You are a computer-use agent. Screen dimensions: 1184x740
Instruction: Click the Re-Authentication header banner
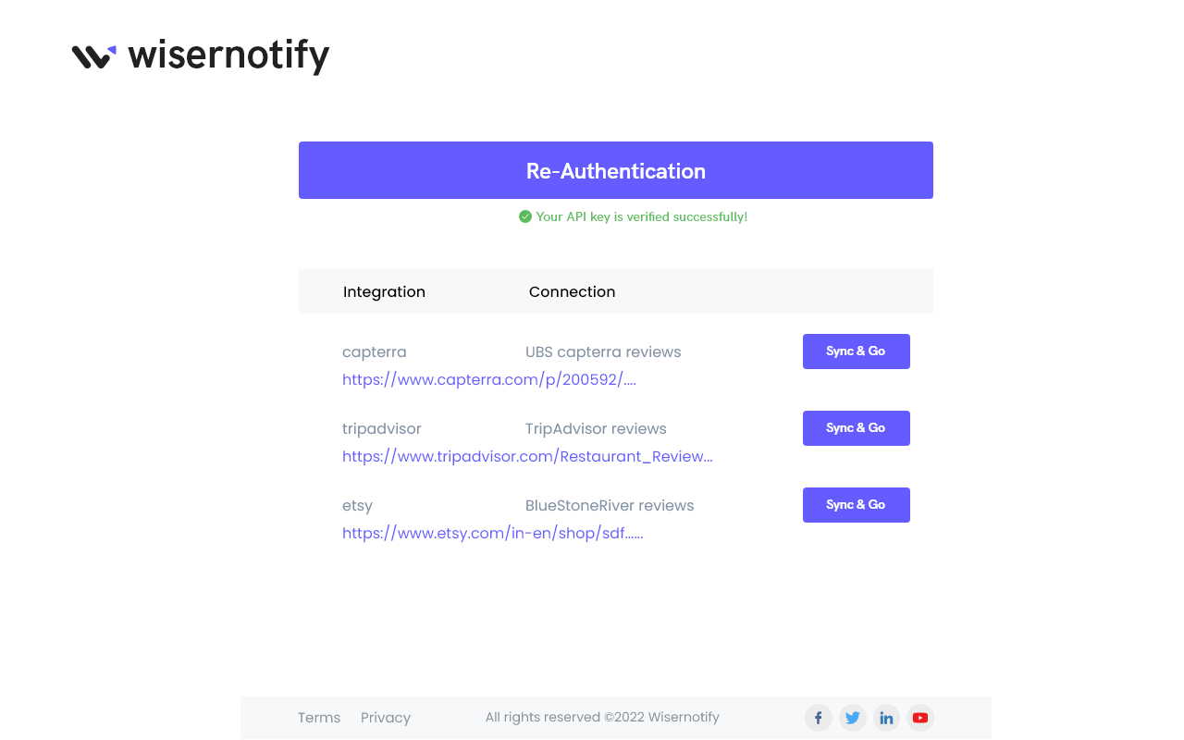(615, 170)
